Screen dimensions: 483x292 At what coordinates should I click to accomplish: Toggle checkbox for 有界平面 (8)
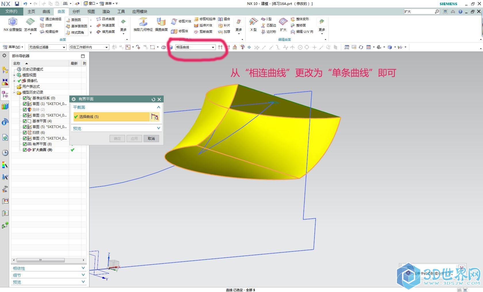[25, 144]
